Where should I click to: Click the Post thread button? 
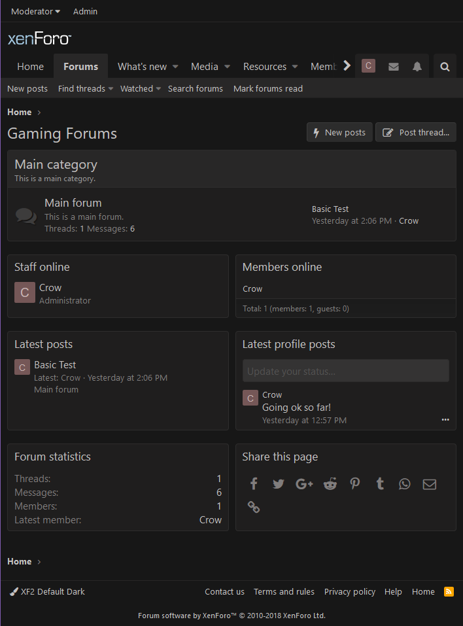[x=416, y=132]
